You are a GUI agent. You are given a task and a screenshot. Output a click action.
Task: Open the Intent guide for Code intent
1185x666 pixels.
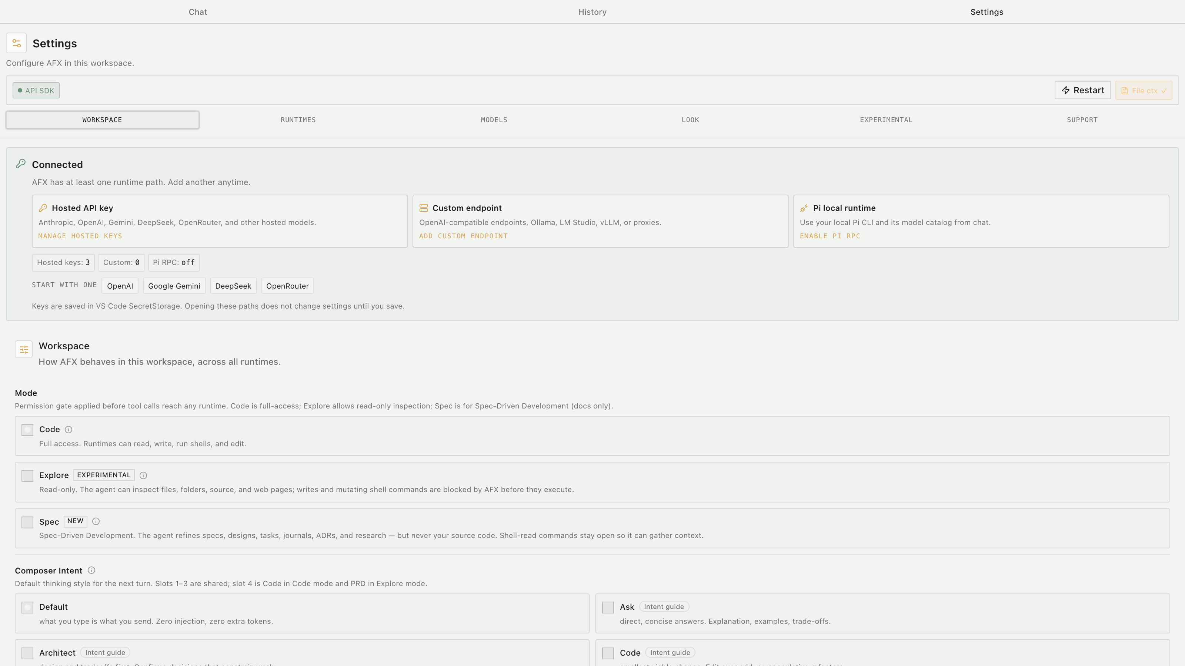pyautogui.click(x=670, y=653)
